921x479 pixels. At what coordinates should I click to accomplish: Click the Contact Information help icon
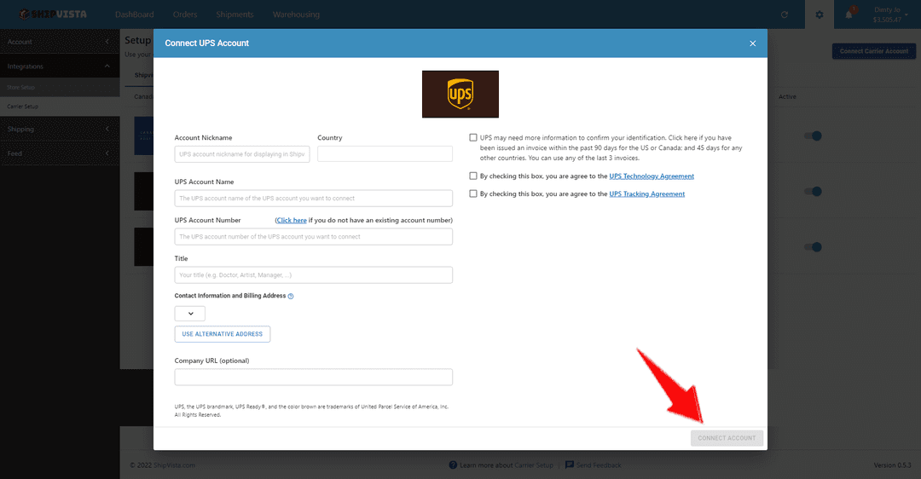[291, 297]
